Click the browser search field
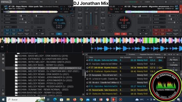Image resolution: width=182 pixels, height=102 pixels. (107, 54)
